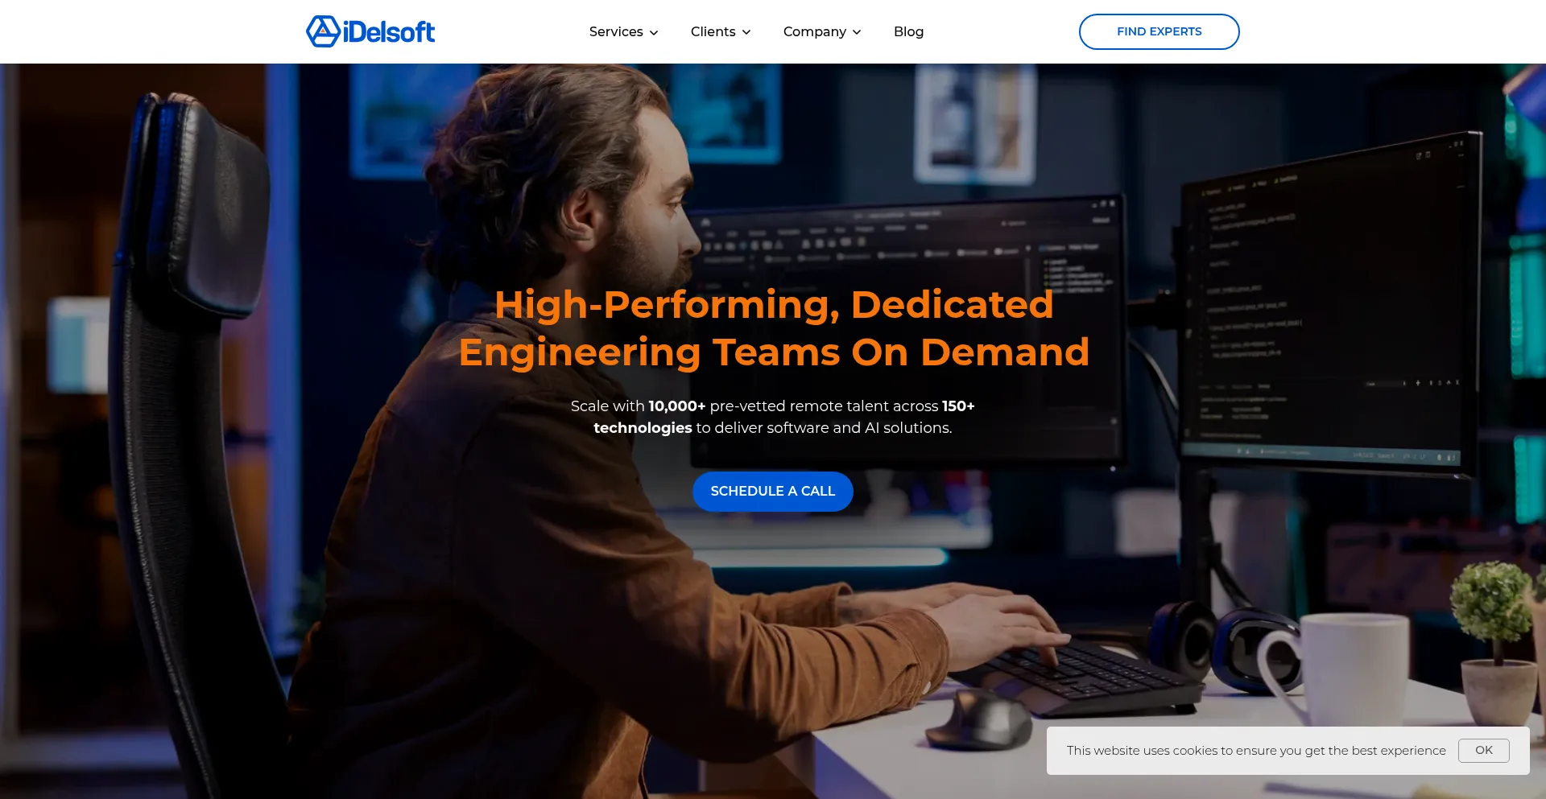Screen dimensions: 1546x799
Task: Click the bold "150+" text
Action: point(958,406)
